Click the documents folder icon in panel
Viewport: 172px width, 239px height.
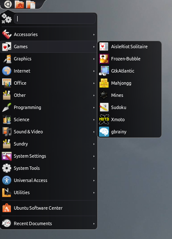pos(31,5)
